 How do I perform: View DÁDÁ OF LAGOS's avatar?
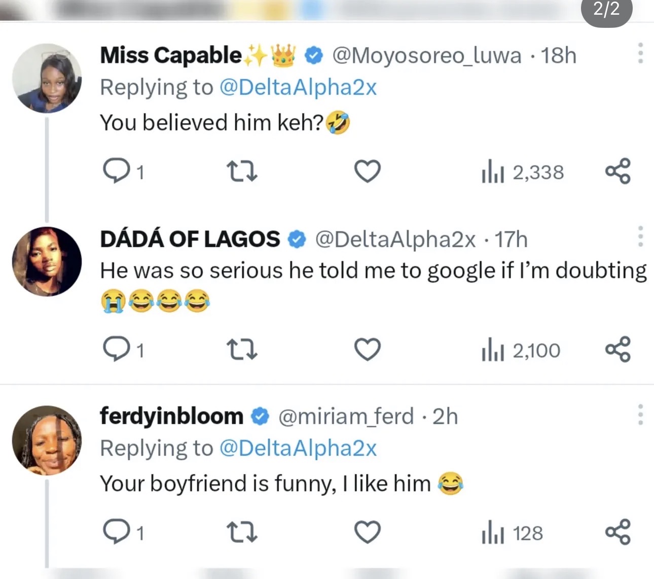(x=46, y=261)
